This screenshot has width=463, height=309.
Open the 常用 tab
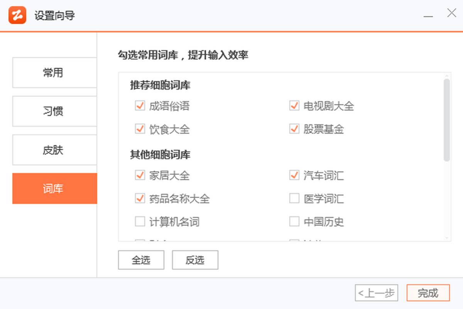point(54,73)
